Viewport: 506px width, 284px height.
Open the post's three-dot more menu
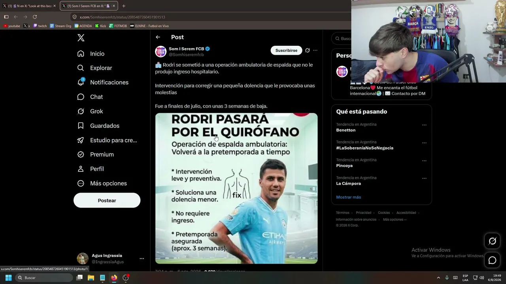pyautogui.click(x=315, y=50)
